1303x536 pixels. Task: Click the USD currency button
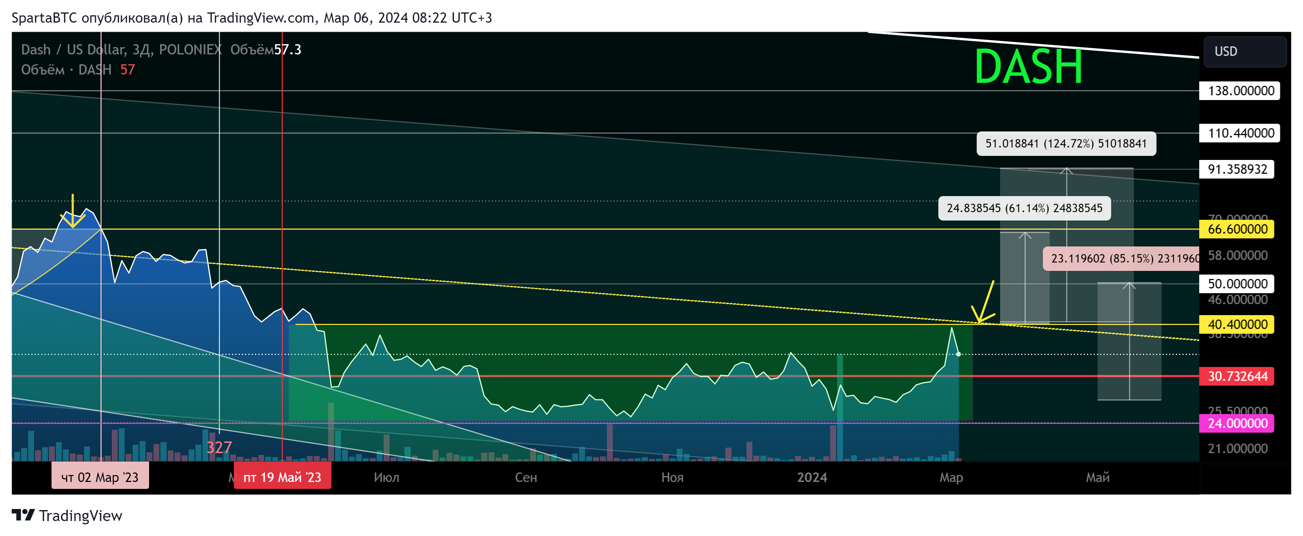1245,51
